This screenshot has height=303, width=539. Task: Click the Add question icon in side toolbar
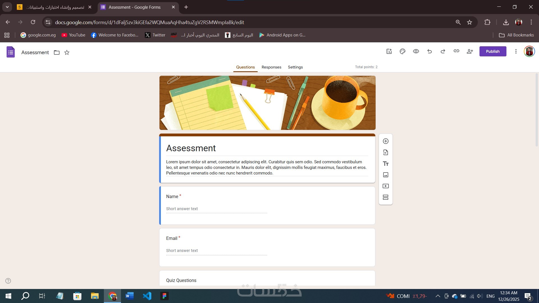click(386, 141)
